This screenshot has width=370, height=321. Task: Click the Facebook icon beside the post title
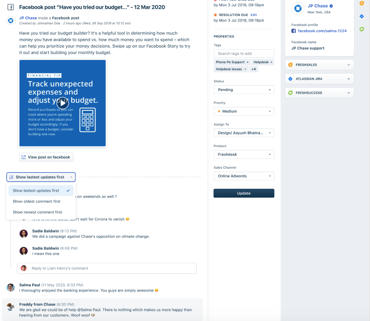(10, 7)
